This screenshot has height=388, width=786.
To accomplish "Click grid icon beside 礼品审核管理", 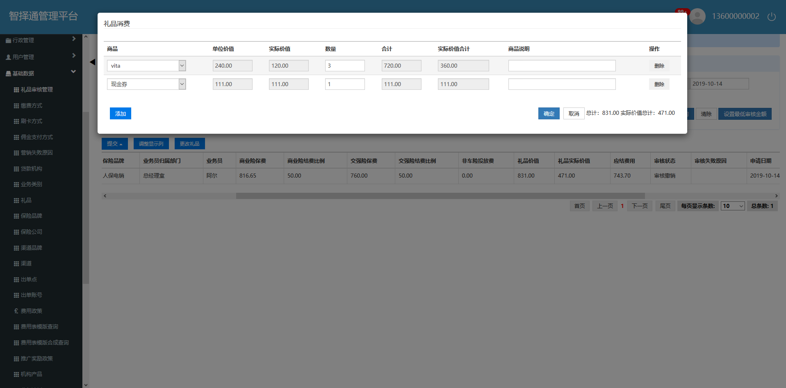I will 16,90.
